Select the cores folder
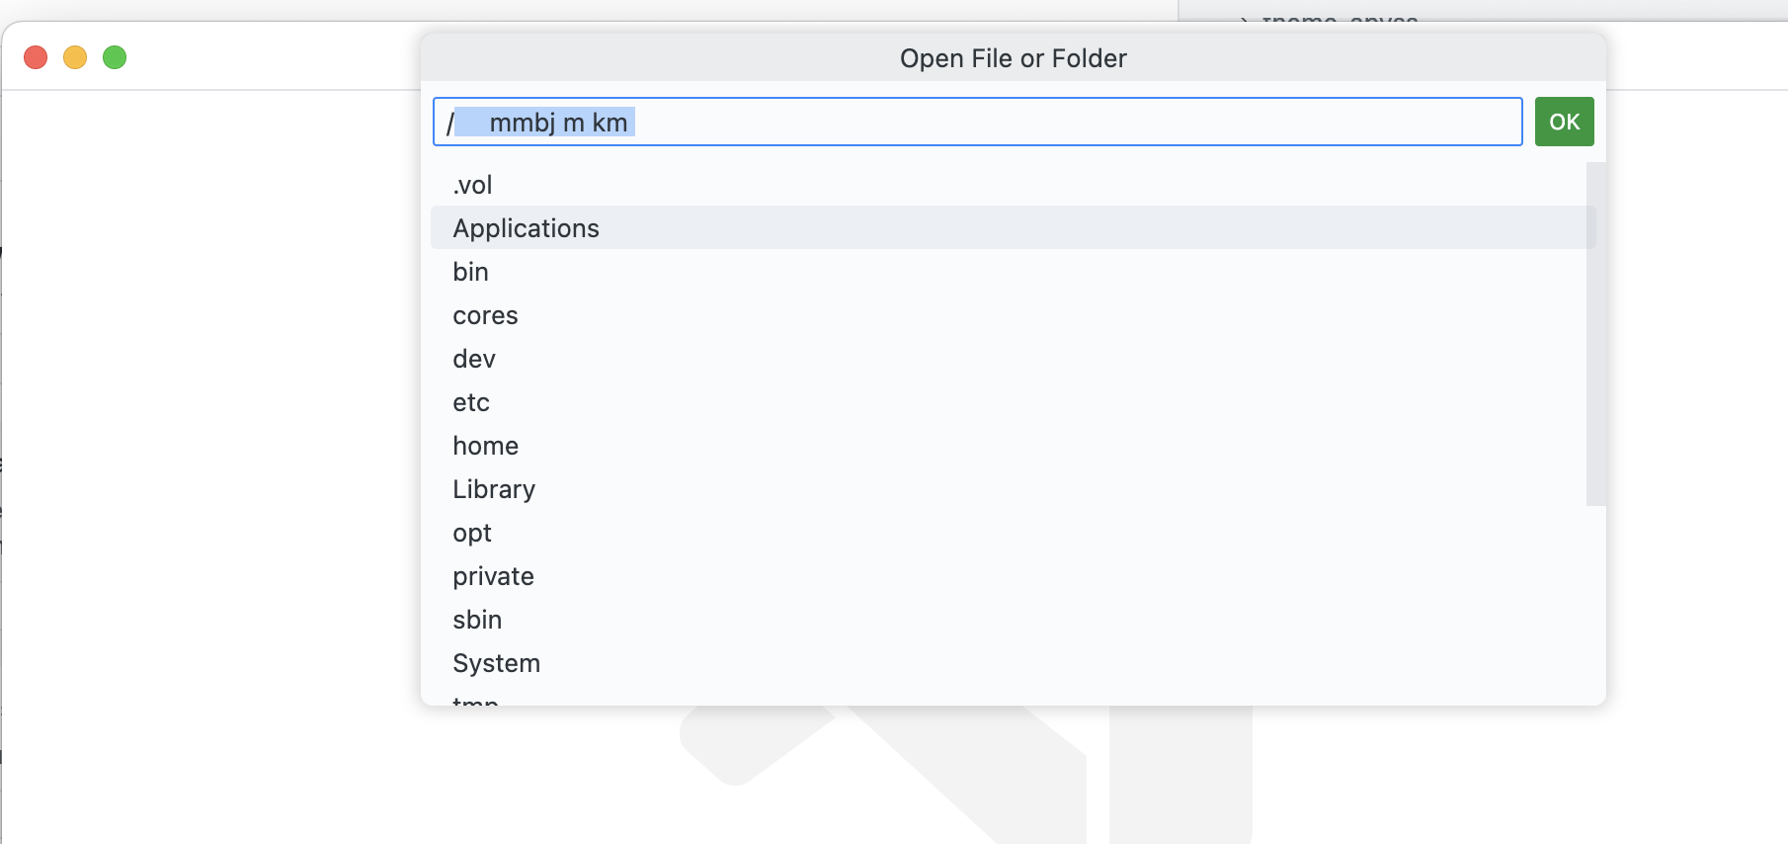The width and height of the screenshot is (1788, 844). point(485,315)
